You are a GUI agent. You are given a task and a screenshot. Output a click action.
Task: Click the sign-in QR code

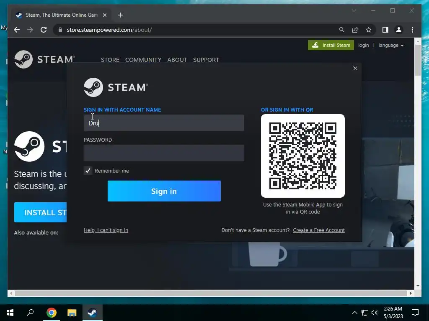tap(302, 156)
